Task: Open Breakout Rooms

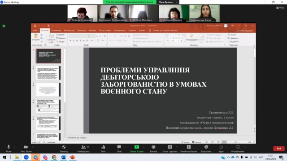Action: click(x=189, y=148)
